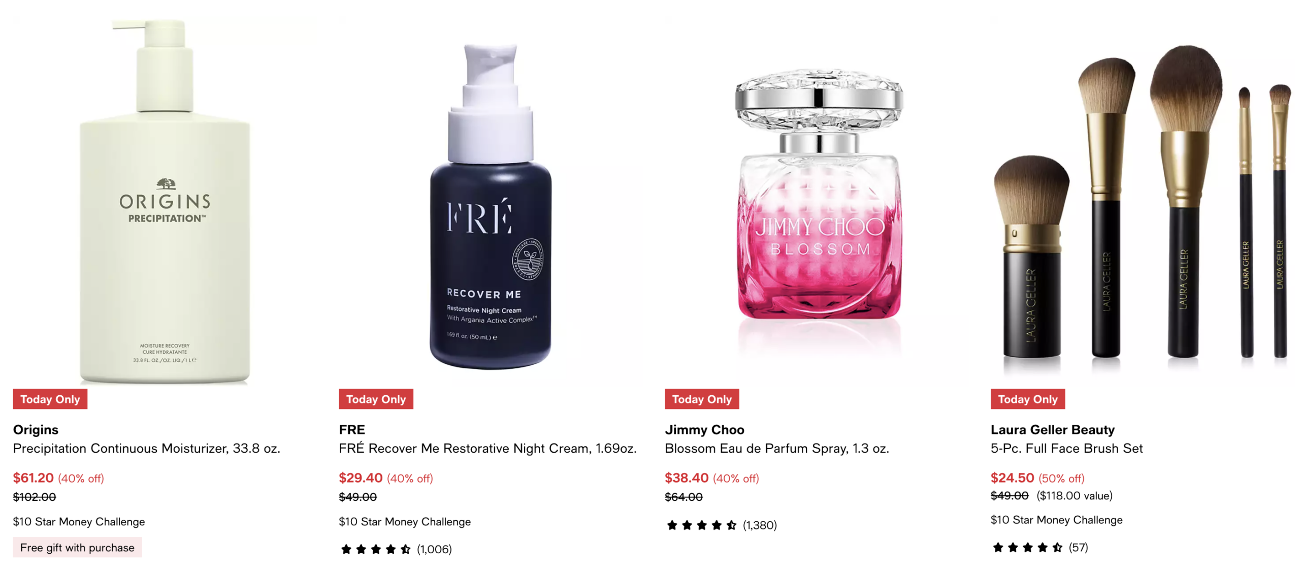Click the Today Only badge under Origins

pyautogui.click(x=50, y=399)
